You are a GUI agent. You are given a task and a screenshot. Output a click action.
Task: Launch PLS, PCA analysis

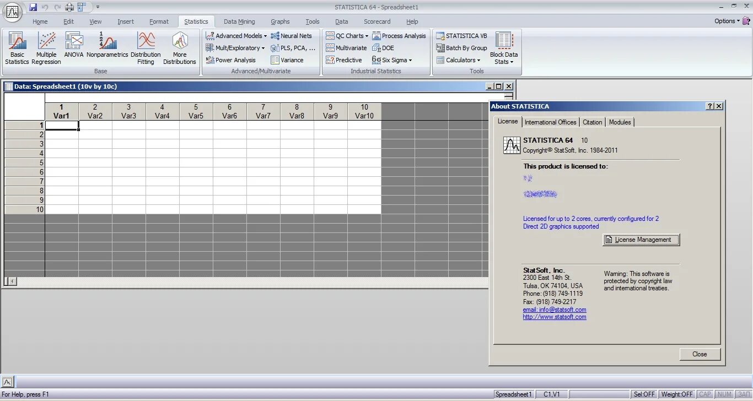coord(293,48)
